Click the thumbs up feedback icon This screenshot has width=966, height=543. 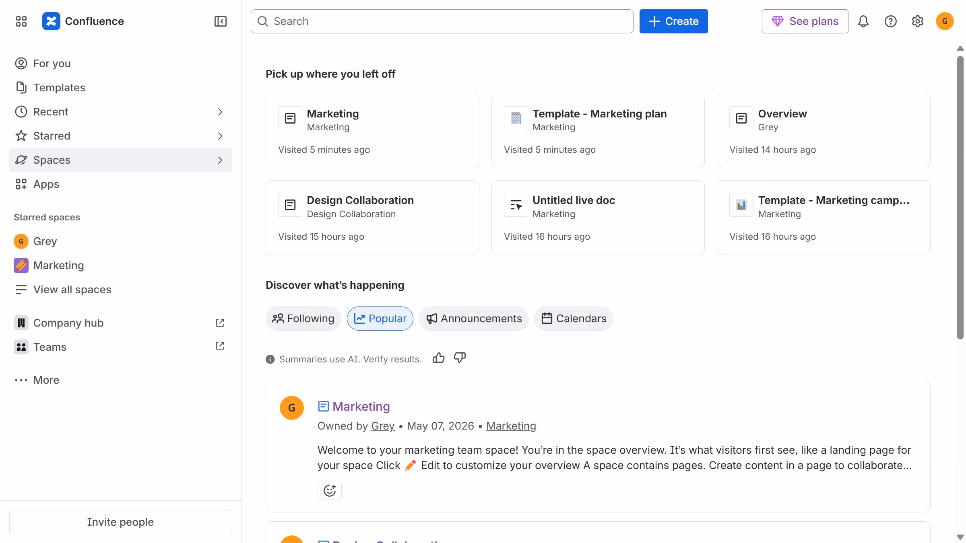point(438,358)
